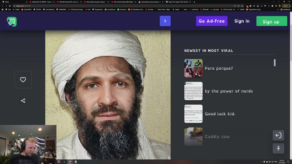The height and width of the screenshot is (164, 292).
Task: Click the red app taskbar icon
Action: click(59, 162)
